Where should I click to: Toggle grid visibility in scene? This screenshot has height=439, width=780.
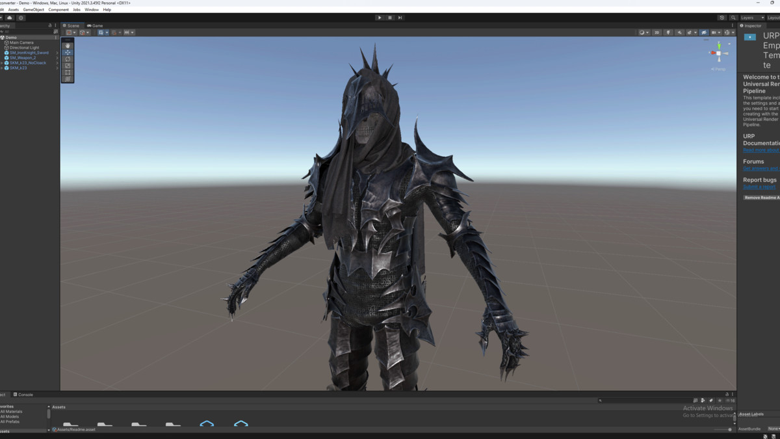pyautogui.click(x=101, y=33)
